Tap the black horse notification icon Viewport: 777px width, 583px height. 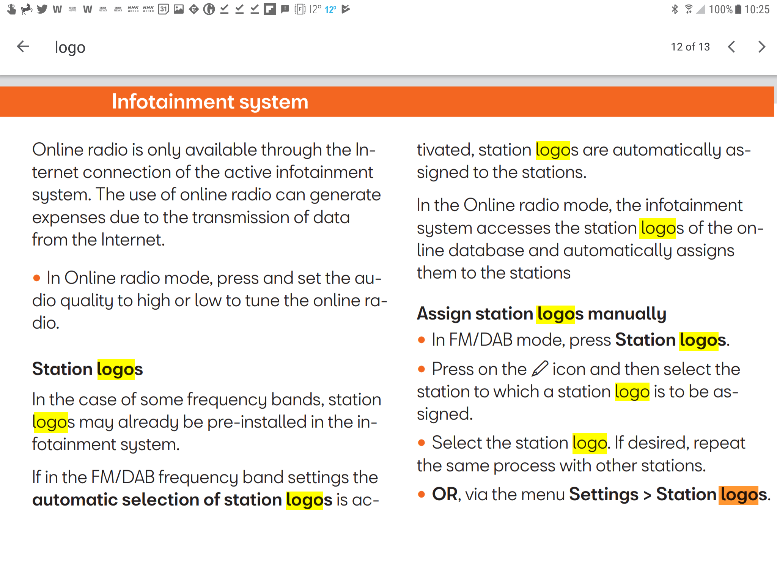(27, 9)
